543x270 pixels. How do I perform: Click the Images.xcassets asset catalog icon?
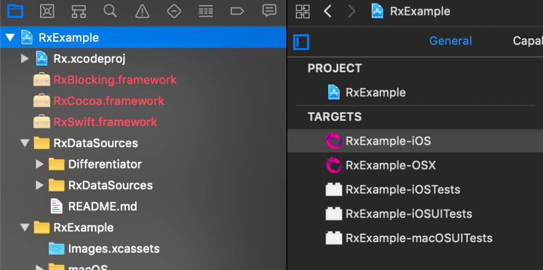56,249
